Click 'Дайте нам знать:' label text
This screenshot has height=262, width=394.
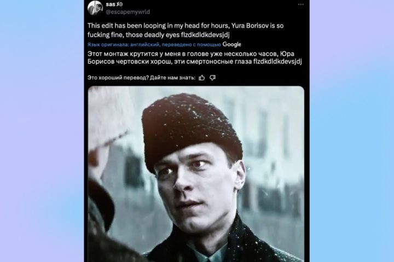tap(172, 78)
